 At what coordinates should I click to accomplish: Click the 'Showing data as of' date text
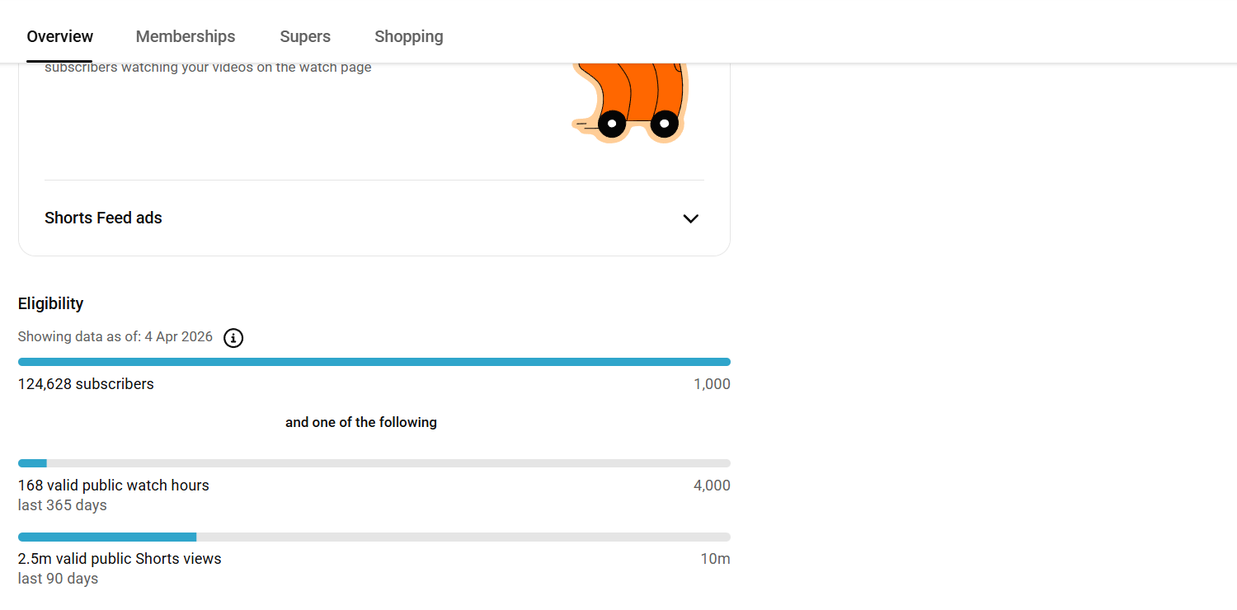point(115,337)
